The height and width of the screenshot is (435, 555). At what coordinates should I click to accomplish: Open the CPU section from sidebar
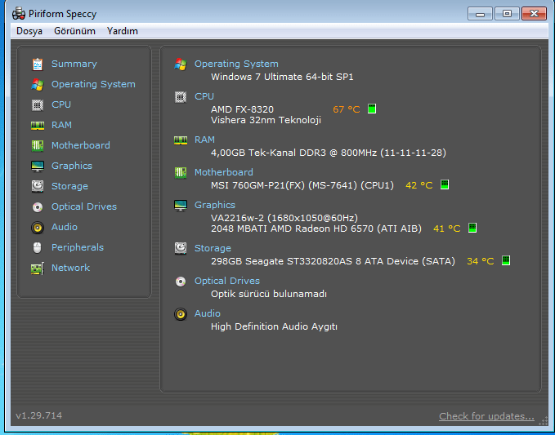coord(61,104)
